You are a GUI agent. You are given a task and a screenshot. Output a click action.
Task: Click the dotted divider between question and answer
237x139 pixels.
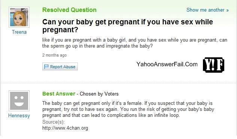pos(118,83)
